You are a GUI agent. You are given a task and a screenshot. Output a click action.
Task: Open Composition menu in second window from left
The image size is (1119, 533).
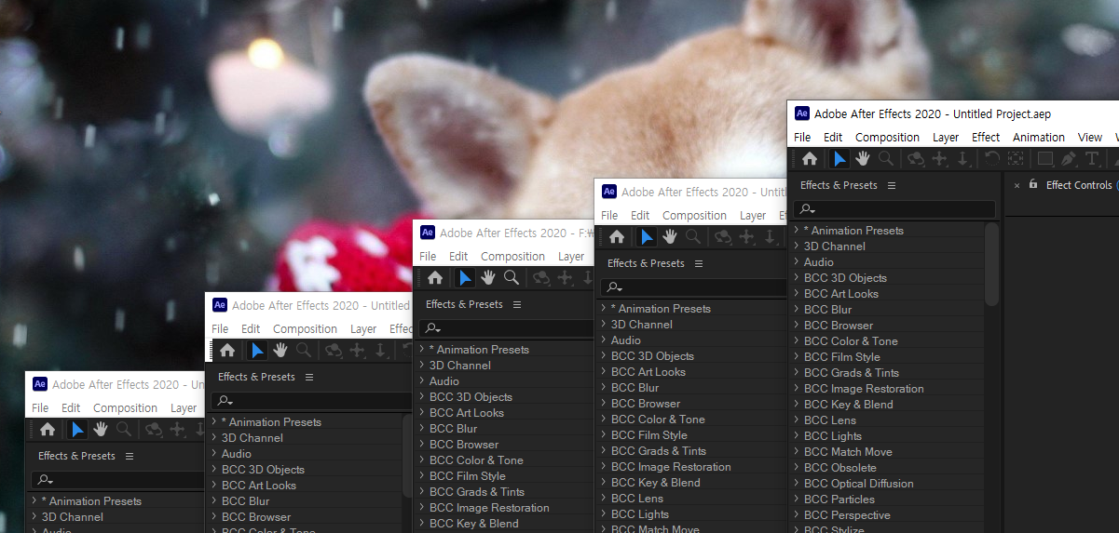305,329
